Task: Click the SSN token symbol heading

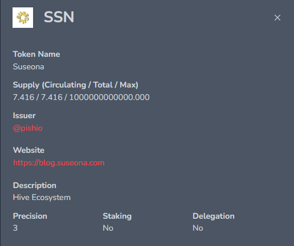Action: point(59,17)
